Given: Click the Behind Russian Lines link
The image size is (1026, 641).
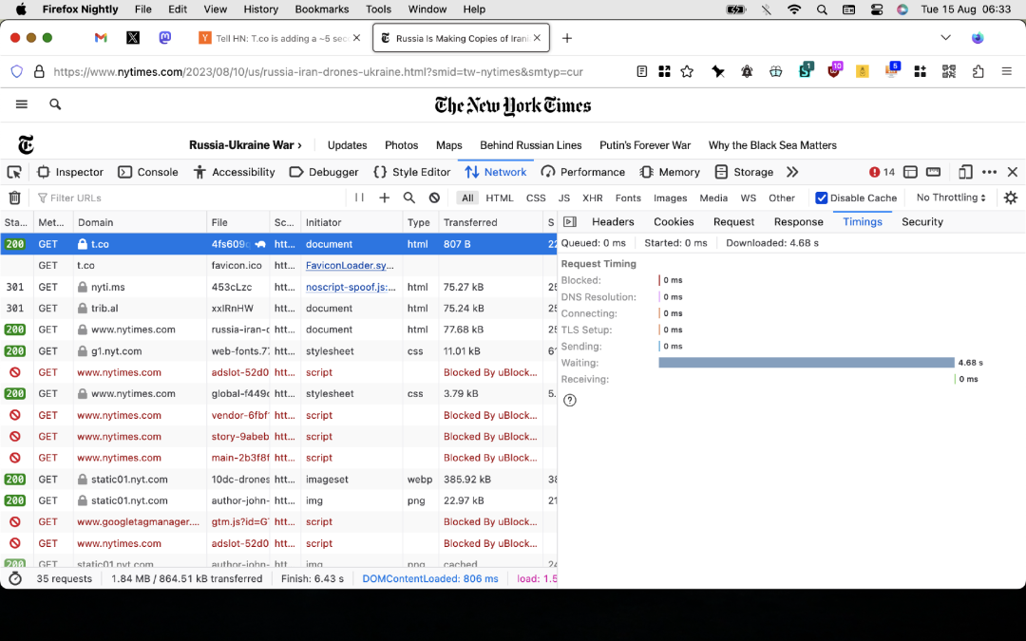Looking at the screenshot, I should 531,145.
